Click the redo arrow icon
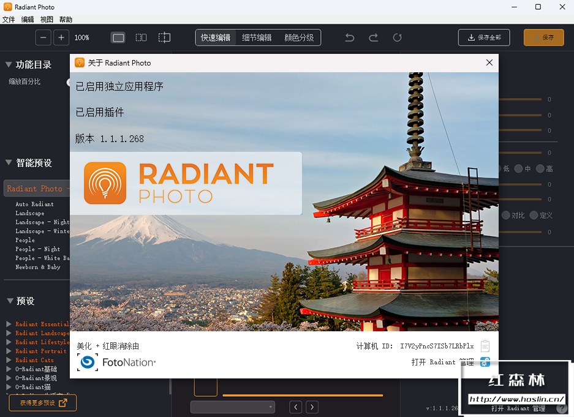The width and height of the screenshot is (574, 417). click(x=374, y=37)
